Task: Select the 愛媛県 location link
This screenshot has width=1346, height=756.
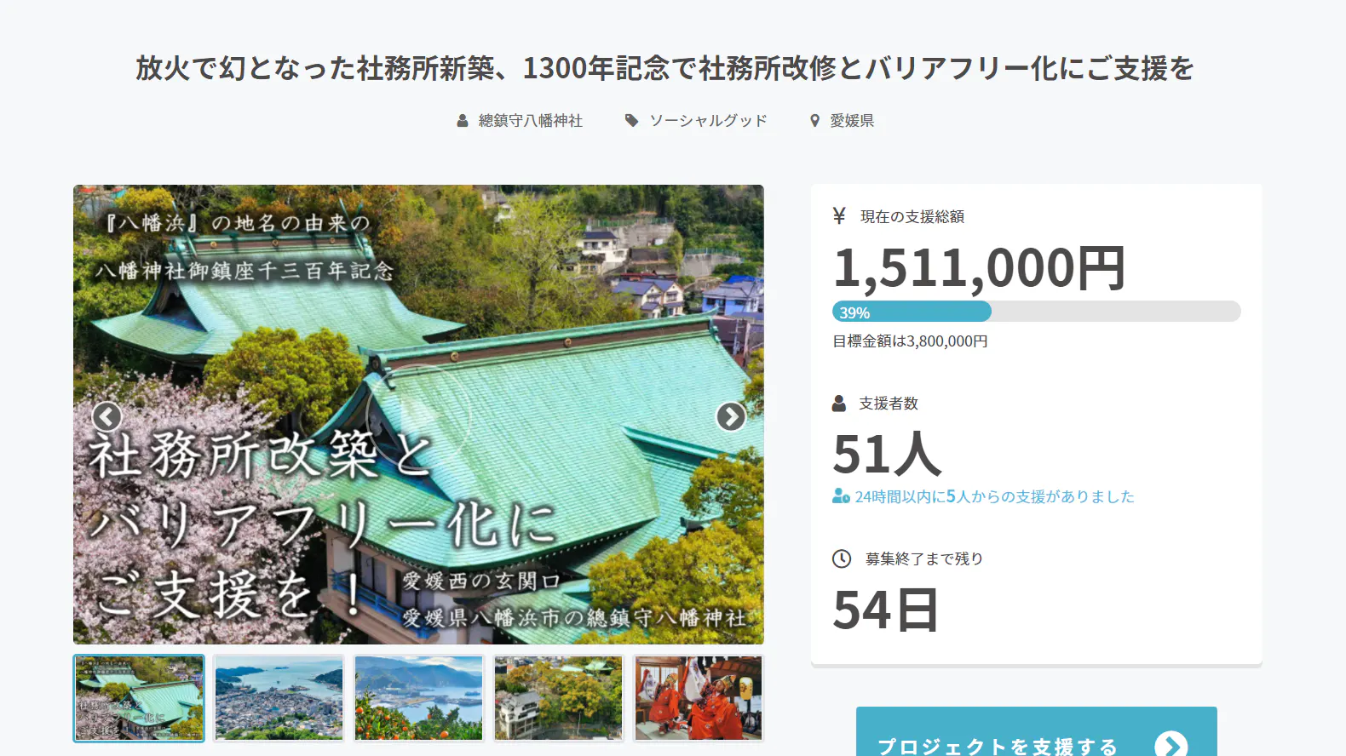Action: tap(852, 121)
